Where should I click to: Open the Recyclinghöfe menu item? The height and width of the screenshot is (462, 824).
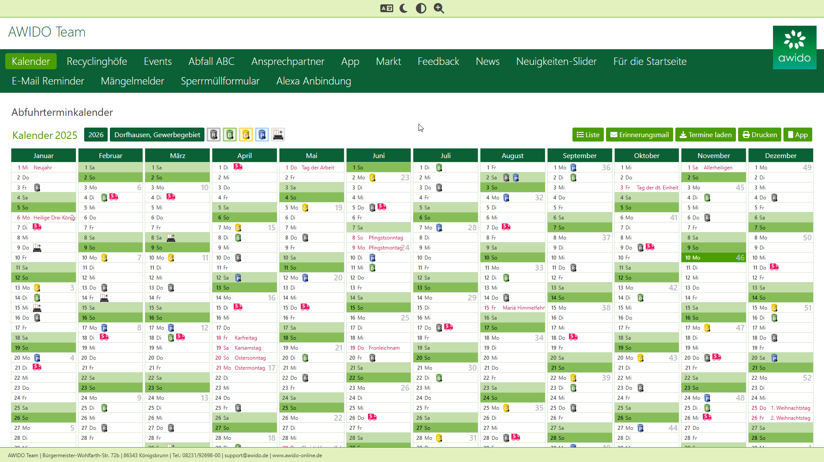[x=97, y=61]
